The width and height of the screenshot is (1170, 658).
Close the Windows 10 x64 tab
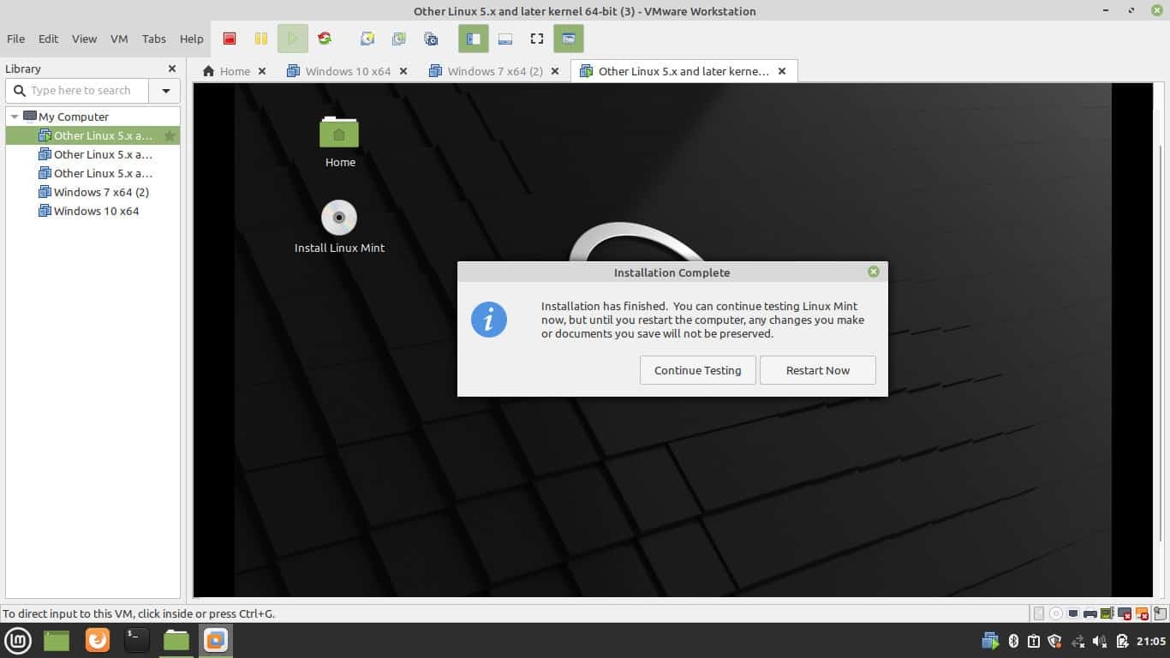(x=403, y=71)
